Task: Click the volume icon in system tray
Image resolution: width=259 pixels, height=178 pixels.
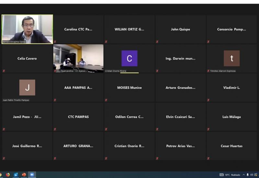Action: click(252, 175)
